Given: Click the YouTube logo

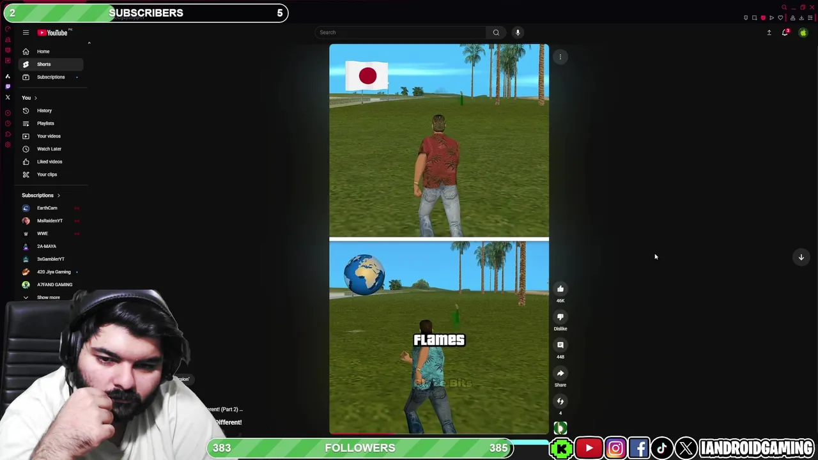Looking at the screenshot, I should tap(52, 33).
